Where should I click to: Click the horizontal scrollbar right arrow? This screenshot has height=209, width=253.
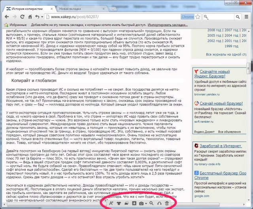point(244,205)
